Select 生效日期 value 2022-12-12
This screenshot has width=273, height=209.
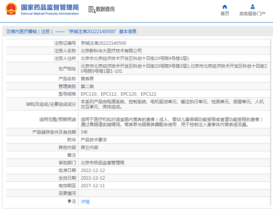(93, 178)
